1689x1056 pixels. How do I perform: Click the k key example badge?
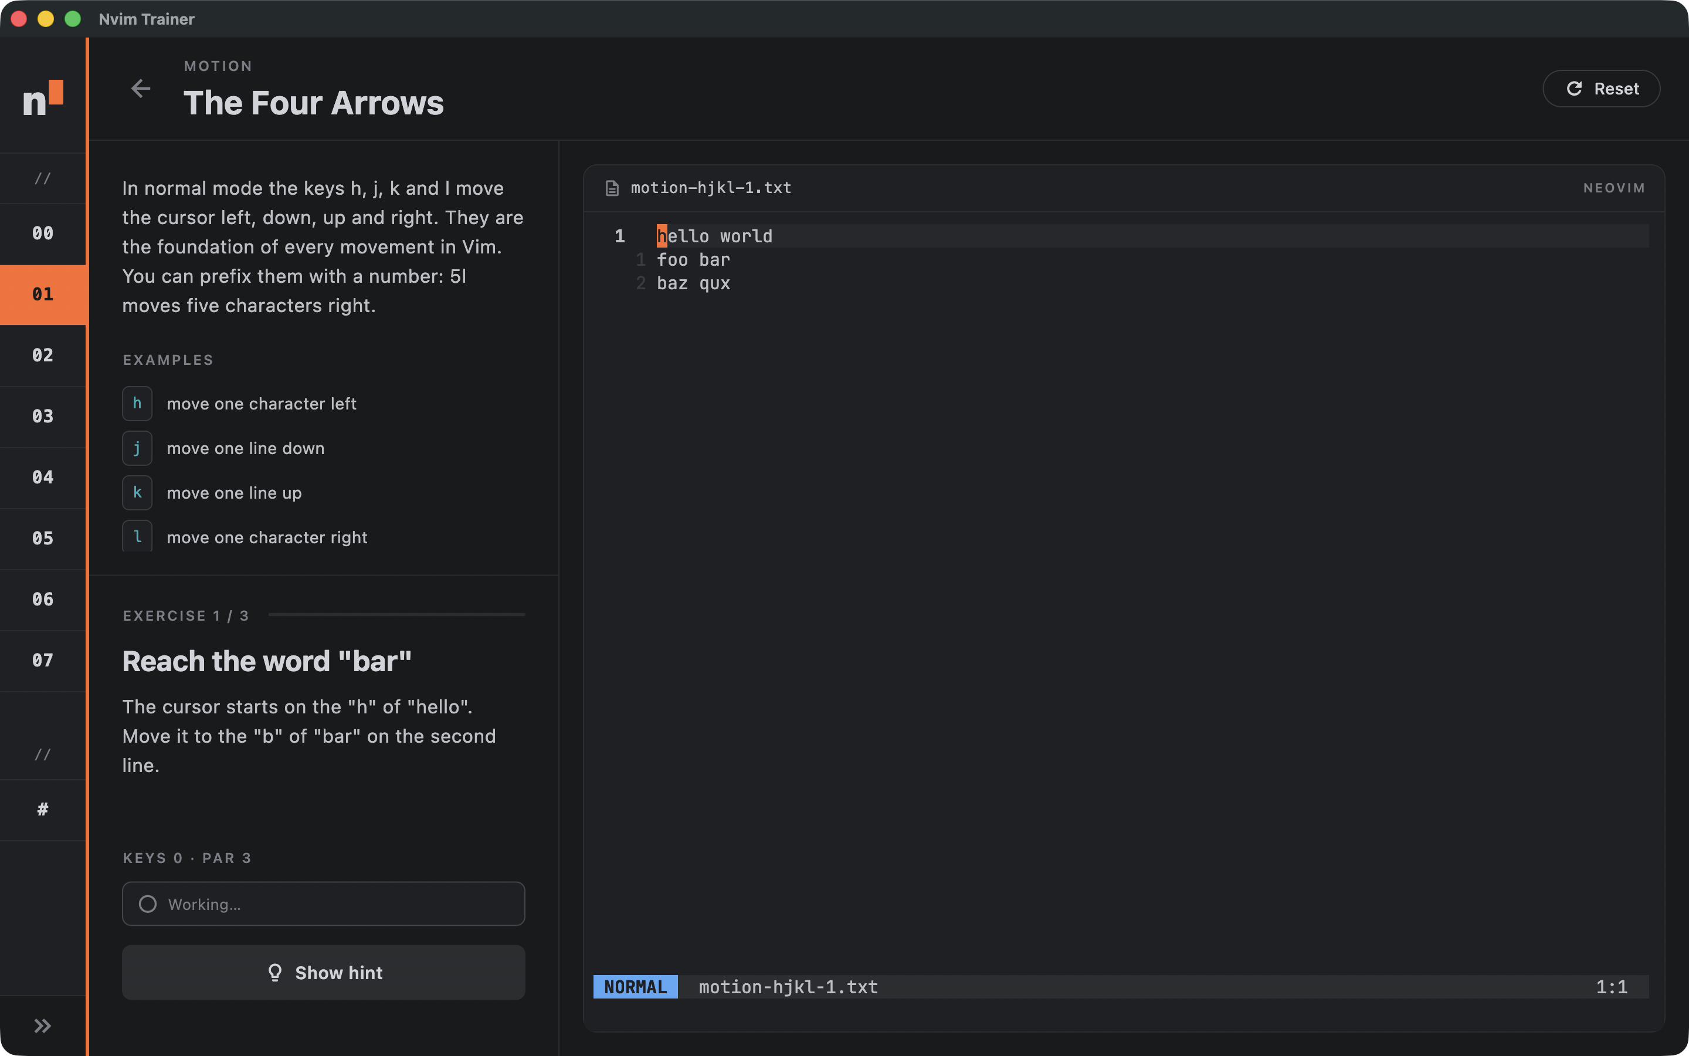click(x=137, y=493)
